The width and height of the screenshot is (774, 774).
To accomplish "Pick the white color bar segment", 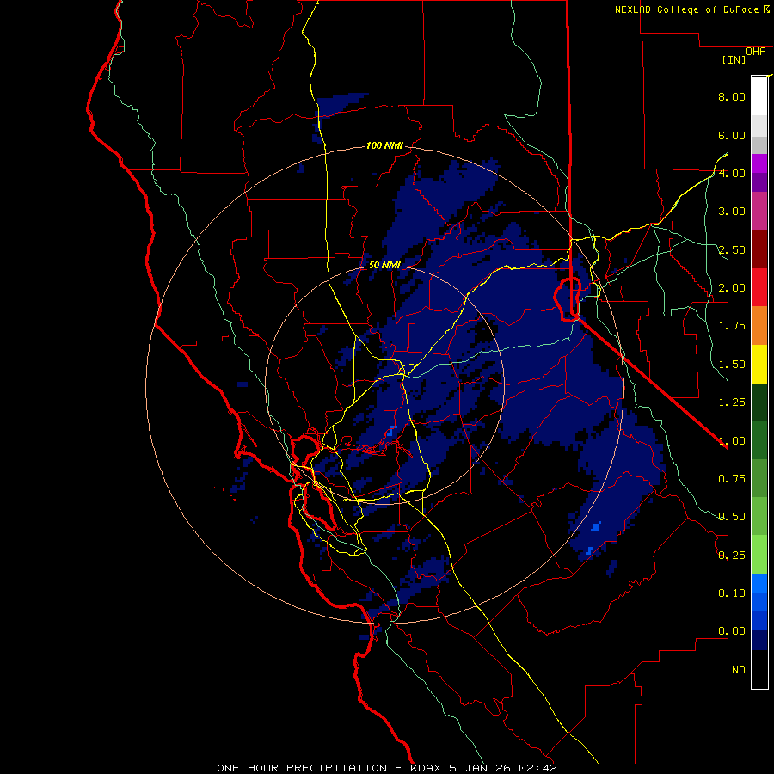I will (x=759, y=95).
